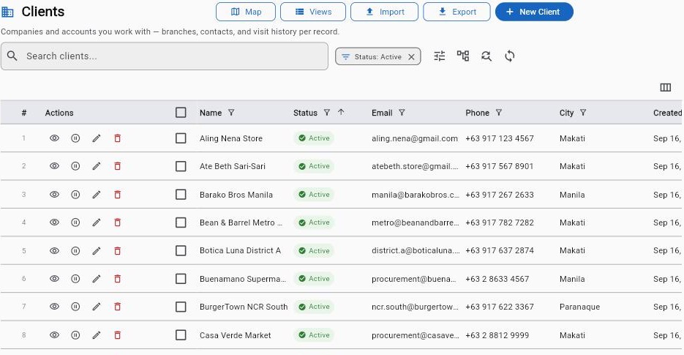Edit Bean & Barrel Metro record
Screen dimensions: 684x355
click(97, 223)
